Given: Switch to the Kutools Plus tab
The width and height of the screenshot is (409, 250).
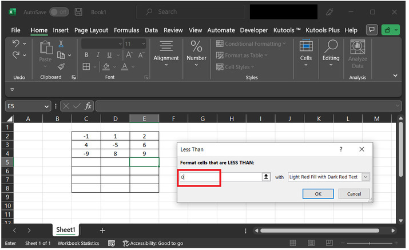Looking at the screenshot, I should point(323,30).
